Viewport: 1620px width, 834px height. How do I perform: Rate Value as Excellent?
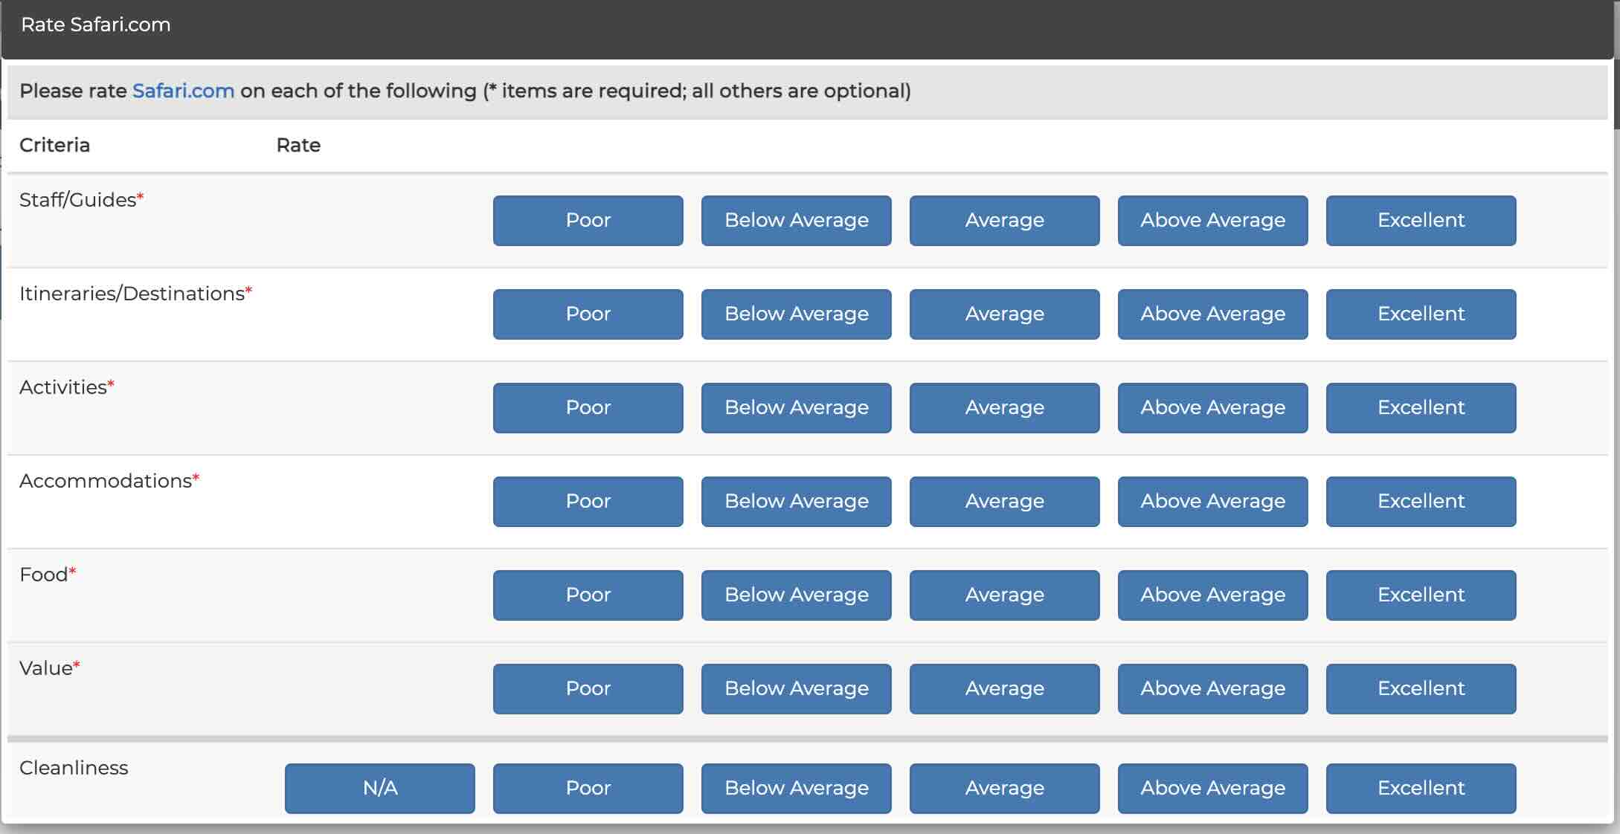click(1421, 688)
